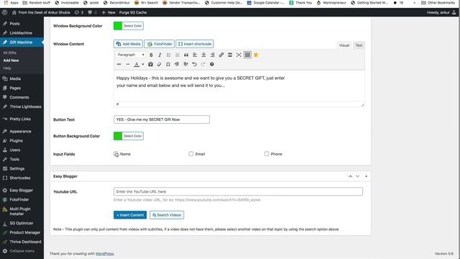Switch to the Text editor tab
The height and width of the screenshot is (259, 460).
359,45
